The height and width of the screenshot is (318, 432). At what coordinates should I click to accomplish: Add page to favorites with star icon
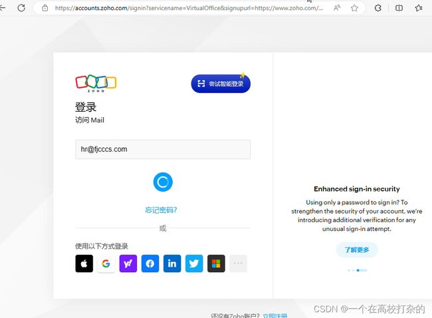click(354, 8)
